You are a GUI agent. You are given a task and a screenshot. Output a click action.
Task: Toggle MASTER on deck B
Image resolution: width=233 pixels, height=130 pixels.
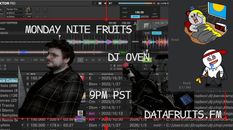[157, 33]
